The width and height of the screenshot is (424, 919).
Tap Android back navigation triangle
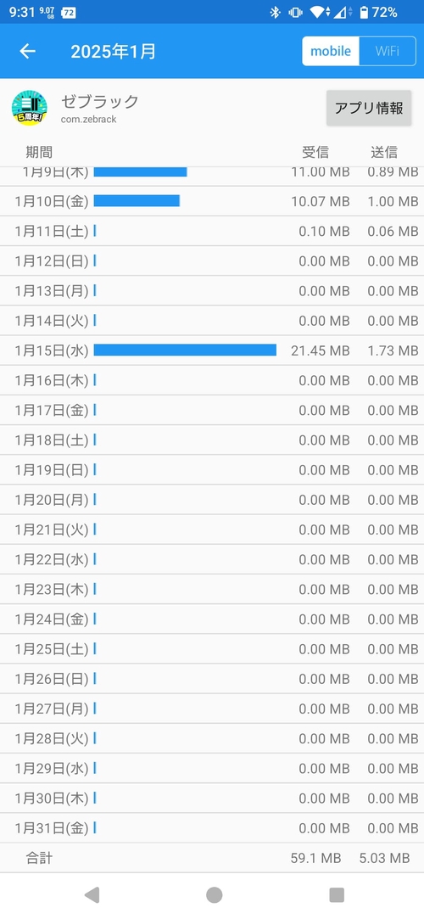(x=92, y=894)
